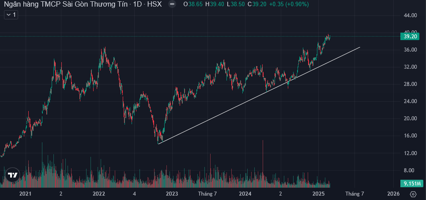Select the white ascending trend line

coord(259,96)
